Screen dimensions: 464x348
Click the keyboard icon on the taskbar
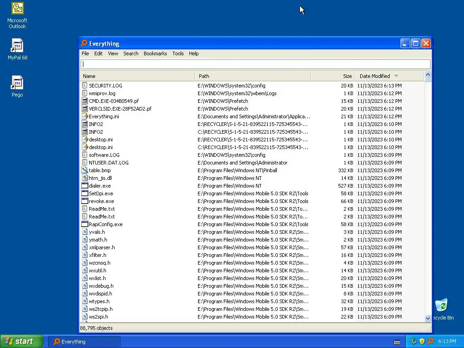point(397,342)
